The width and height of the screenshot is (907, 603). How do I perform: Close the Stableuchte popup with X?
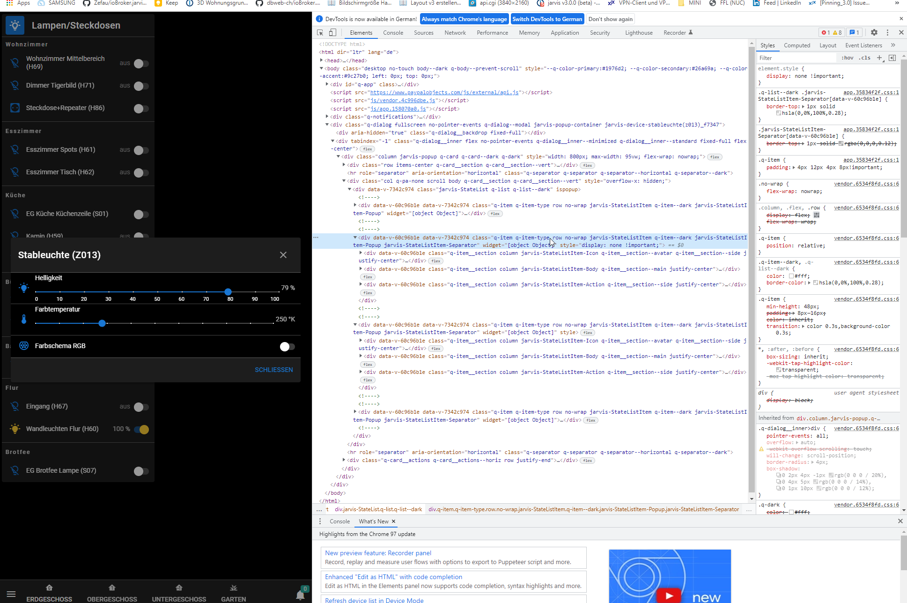[283, 255]
